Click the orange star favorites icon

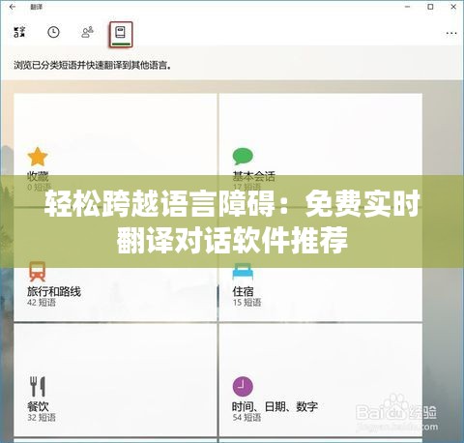pyautogui.click(x=38, y=157)
